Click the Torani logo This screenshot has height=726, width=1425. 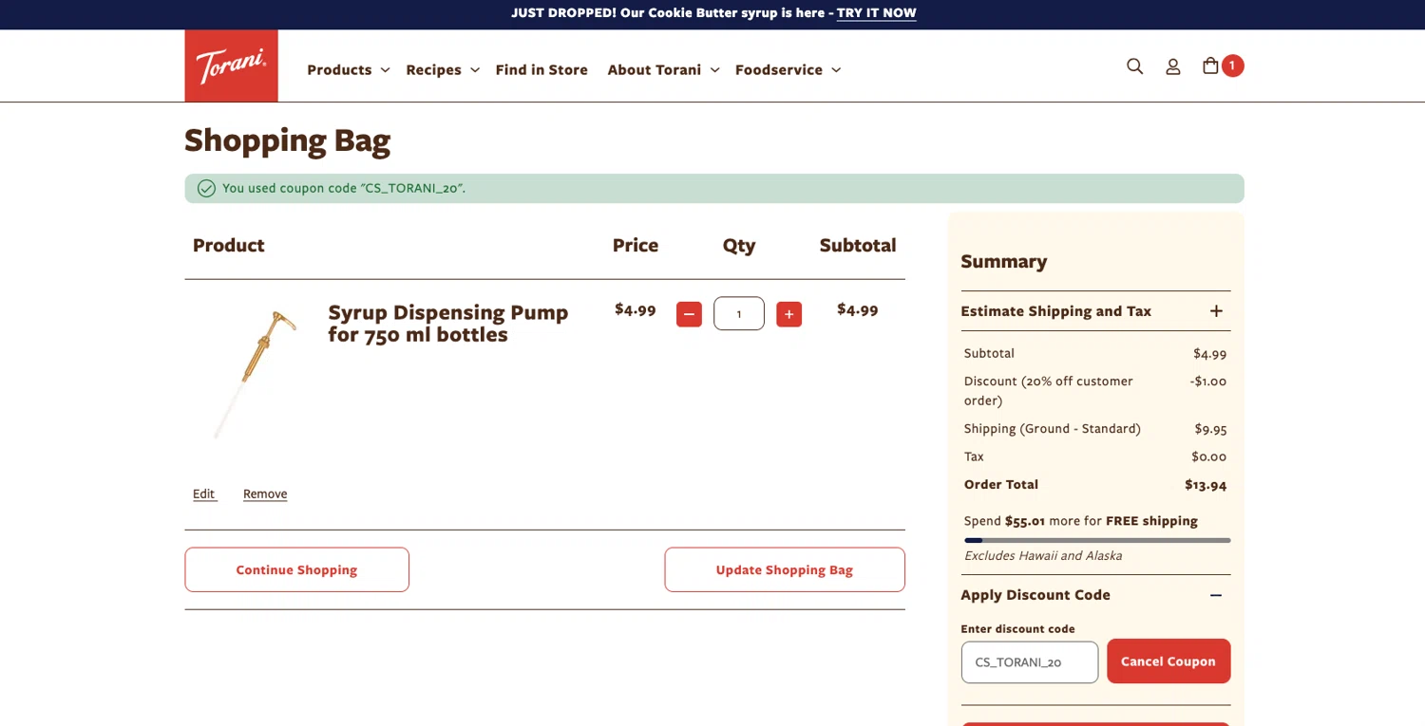(x=231, y=65)
